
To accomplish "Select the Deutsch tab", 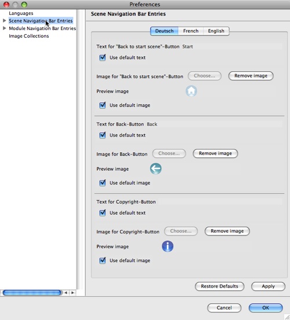I will tap(164, 31).
